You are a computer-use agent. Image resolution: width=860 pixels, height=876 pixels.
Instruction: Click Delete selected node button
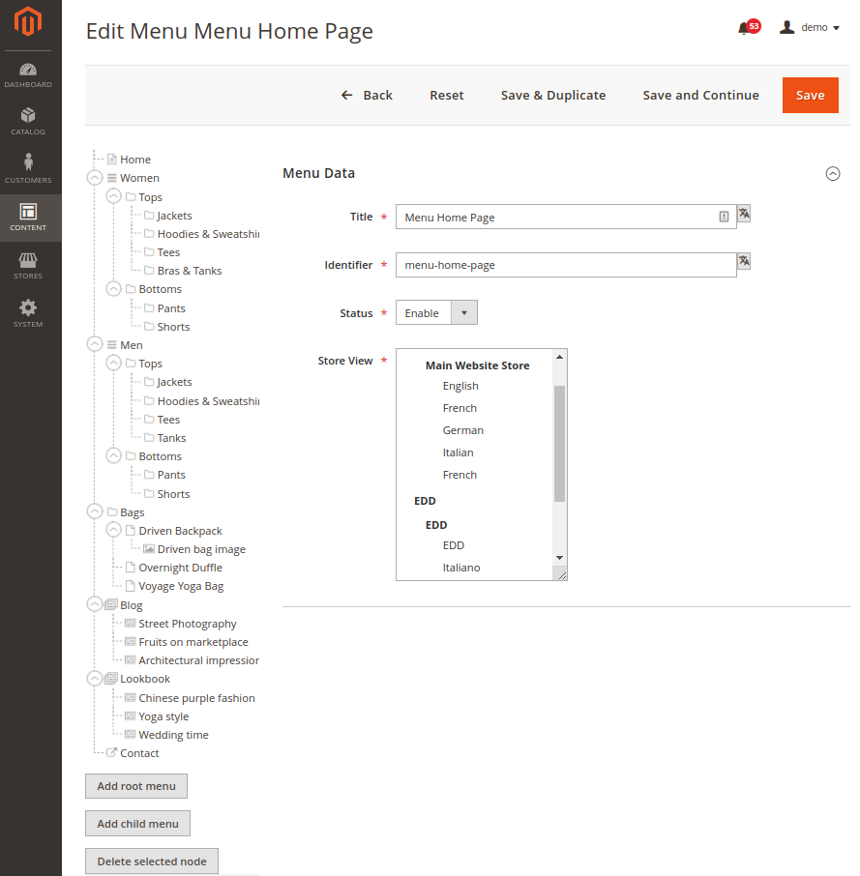coord(152,861)
